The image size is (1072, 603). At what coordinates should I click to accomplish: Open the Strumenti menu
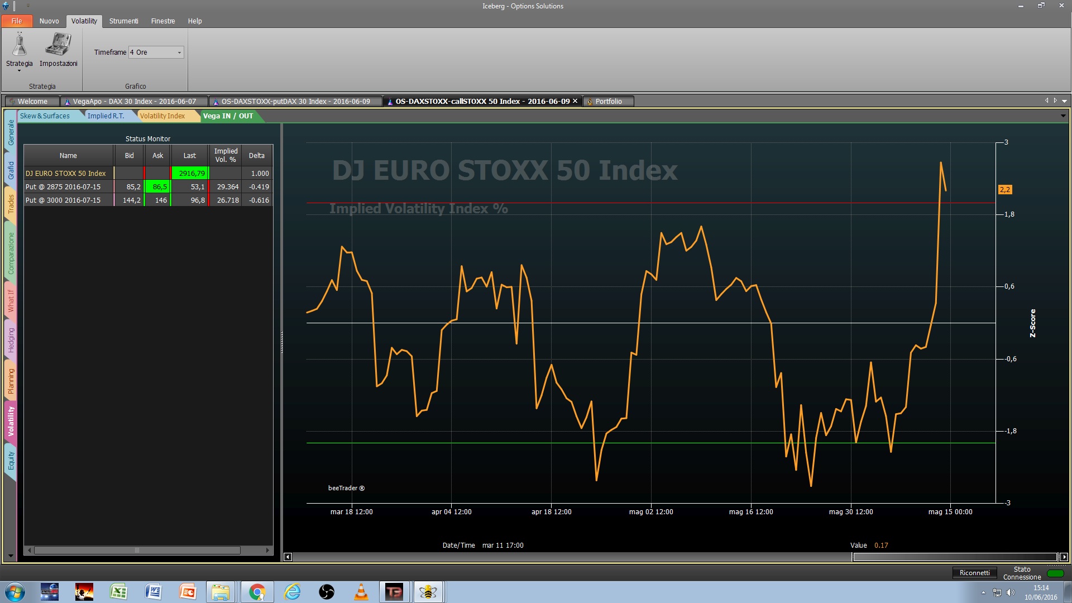(123, 21)
